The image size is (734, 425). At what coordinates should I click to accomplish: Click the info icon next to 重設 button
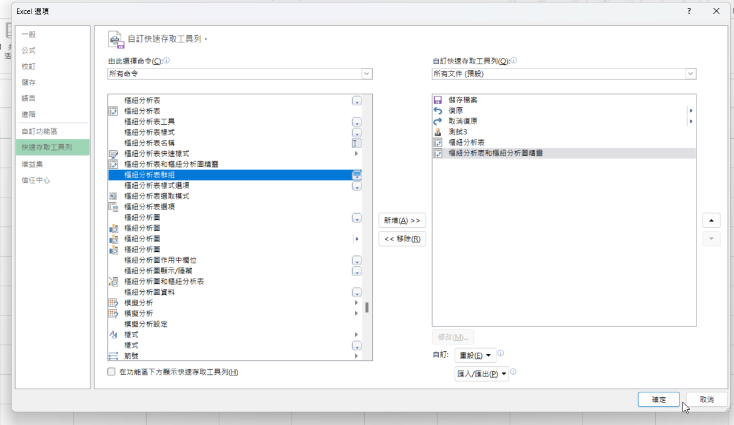pyautogui.click(x=501, y=354)
